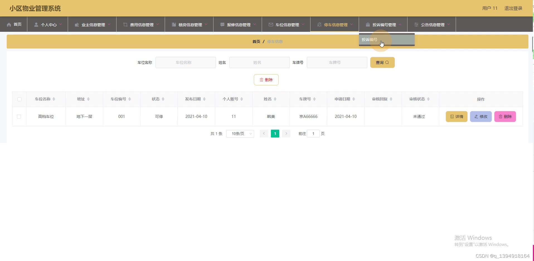
Task: Click the sliders icon beside 公告信息管理
Action: (416, 25)
